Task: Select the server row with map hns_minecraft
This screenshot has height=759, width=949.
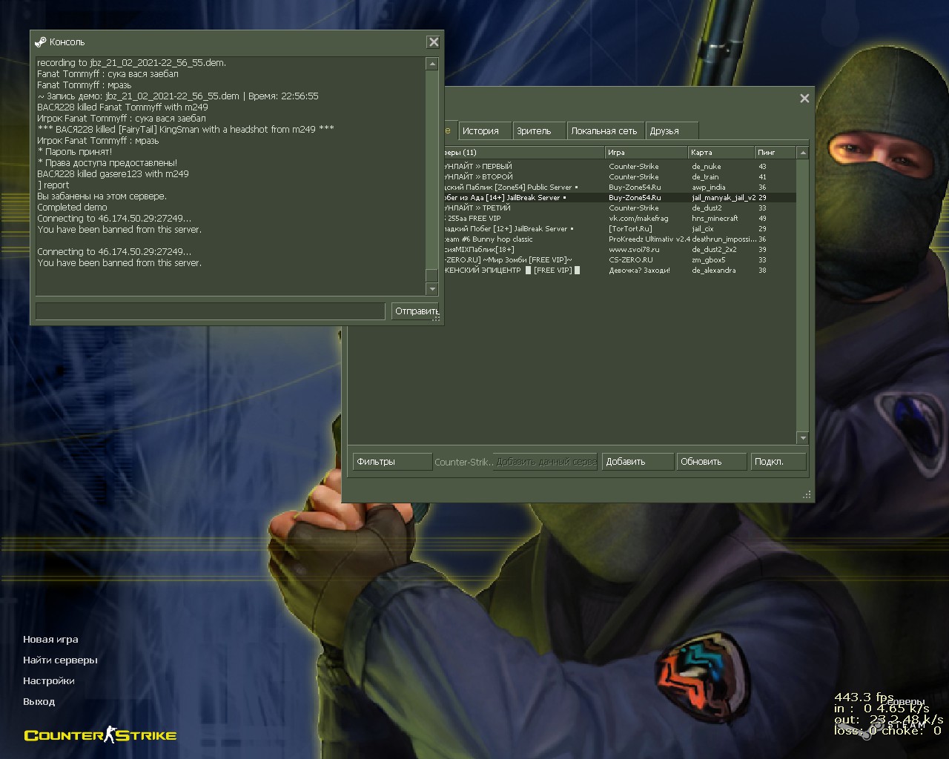Action: 620,219
